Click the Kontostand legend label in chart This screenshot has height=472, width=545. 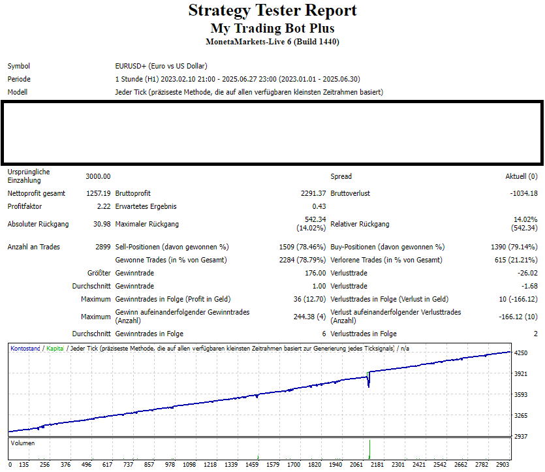[25, 349]
